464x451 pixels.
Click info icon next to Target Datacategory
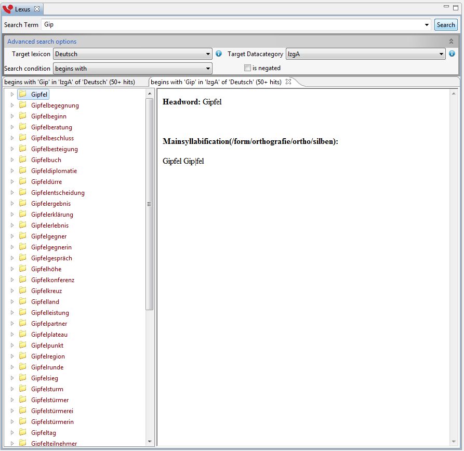tap(452, 54)
